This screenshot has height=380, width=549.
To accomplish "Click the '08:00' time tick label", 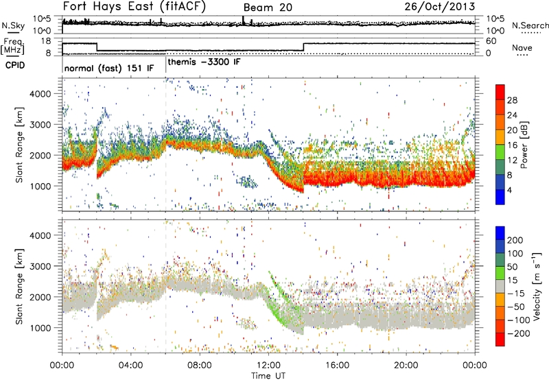I will [x=200, y=366].
